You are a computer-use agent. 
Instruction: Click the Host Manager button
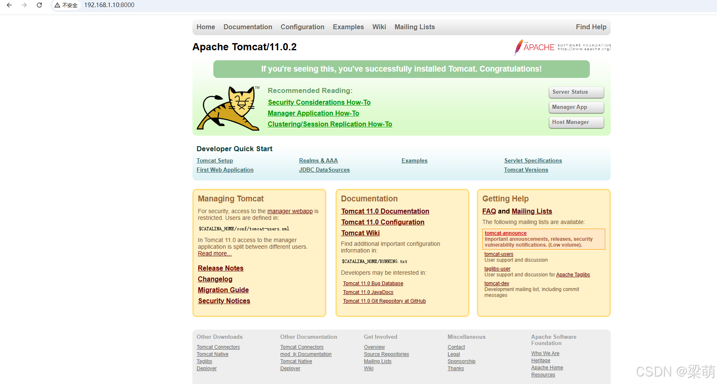576,122
